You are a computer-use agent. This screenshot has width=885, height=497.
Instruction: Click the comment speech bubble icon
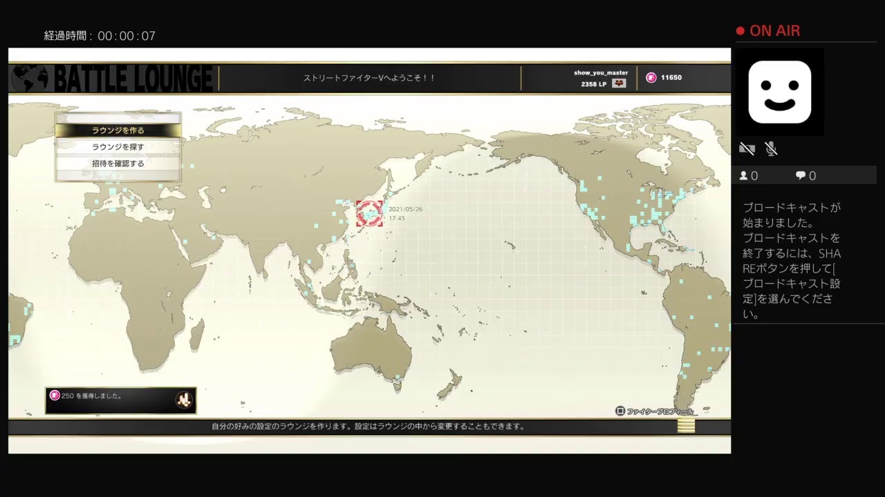(x=800, y=176)
